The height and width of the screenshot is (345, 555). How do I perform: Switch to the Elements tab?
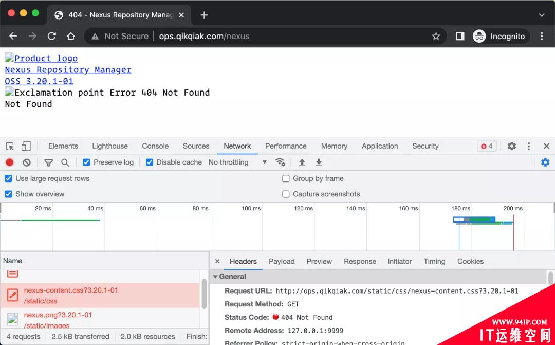tap(63, 146)
